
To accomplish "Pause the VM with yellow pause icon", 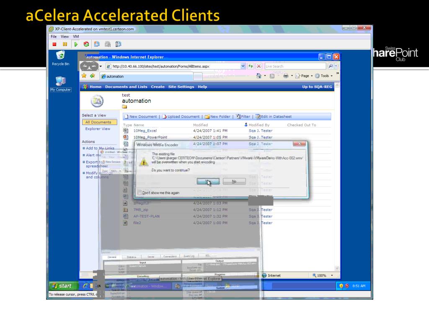I will 65,44.
